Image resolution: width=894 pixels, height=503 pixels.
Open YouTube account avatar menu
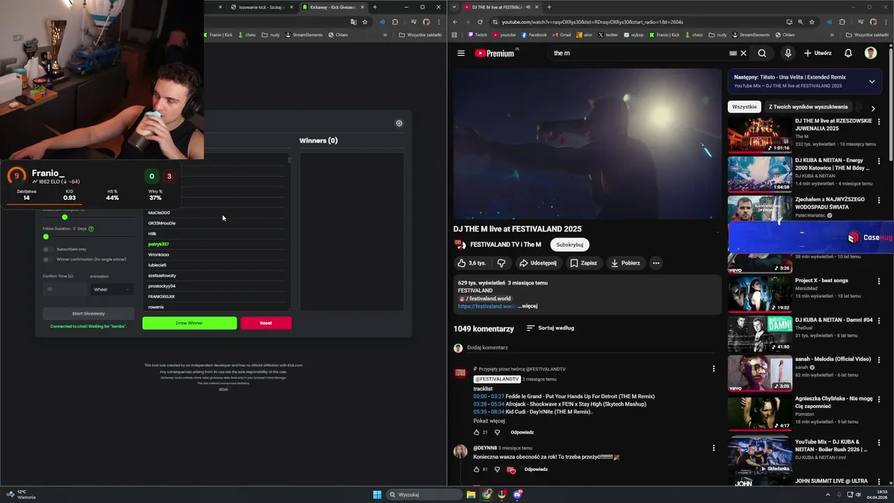pyautogui.click(x=870, y=53)
